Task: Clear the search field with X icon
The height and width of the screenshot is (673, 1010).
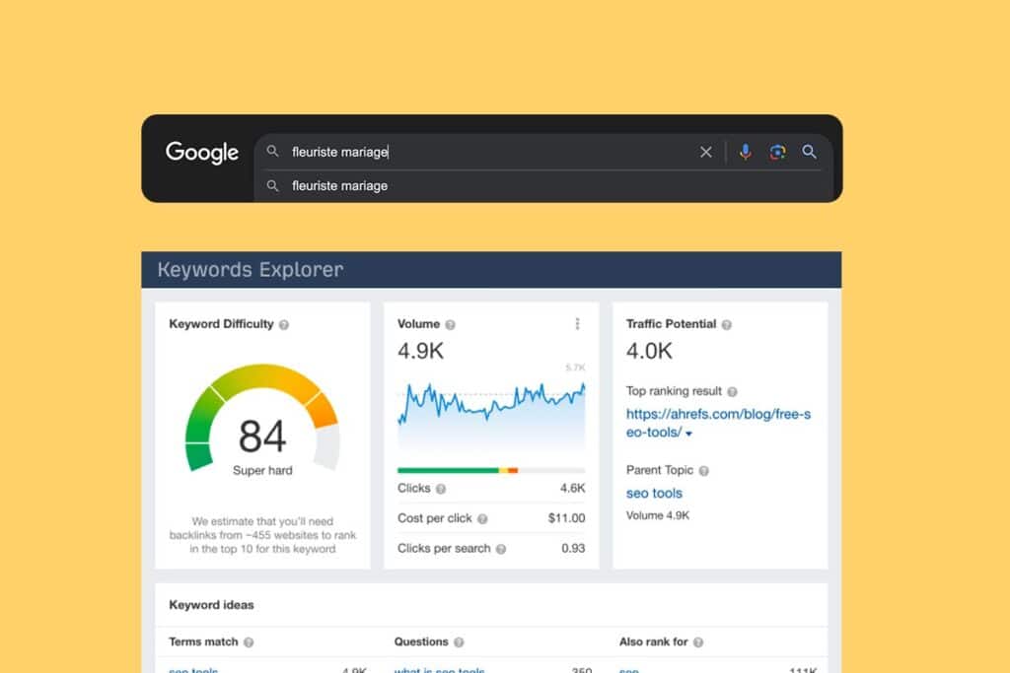Action: (705, 152)
